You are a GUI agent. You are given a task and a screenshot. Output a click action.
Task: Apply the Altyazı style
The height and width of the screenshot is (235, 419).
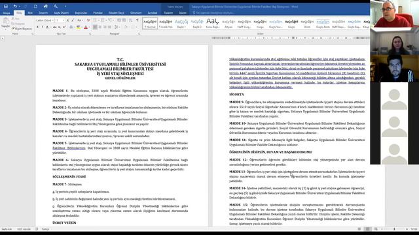coord(228,23)
